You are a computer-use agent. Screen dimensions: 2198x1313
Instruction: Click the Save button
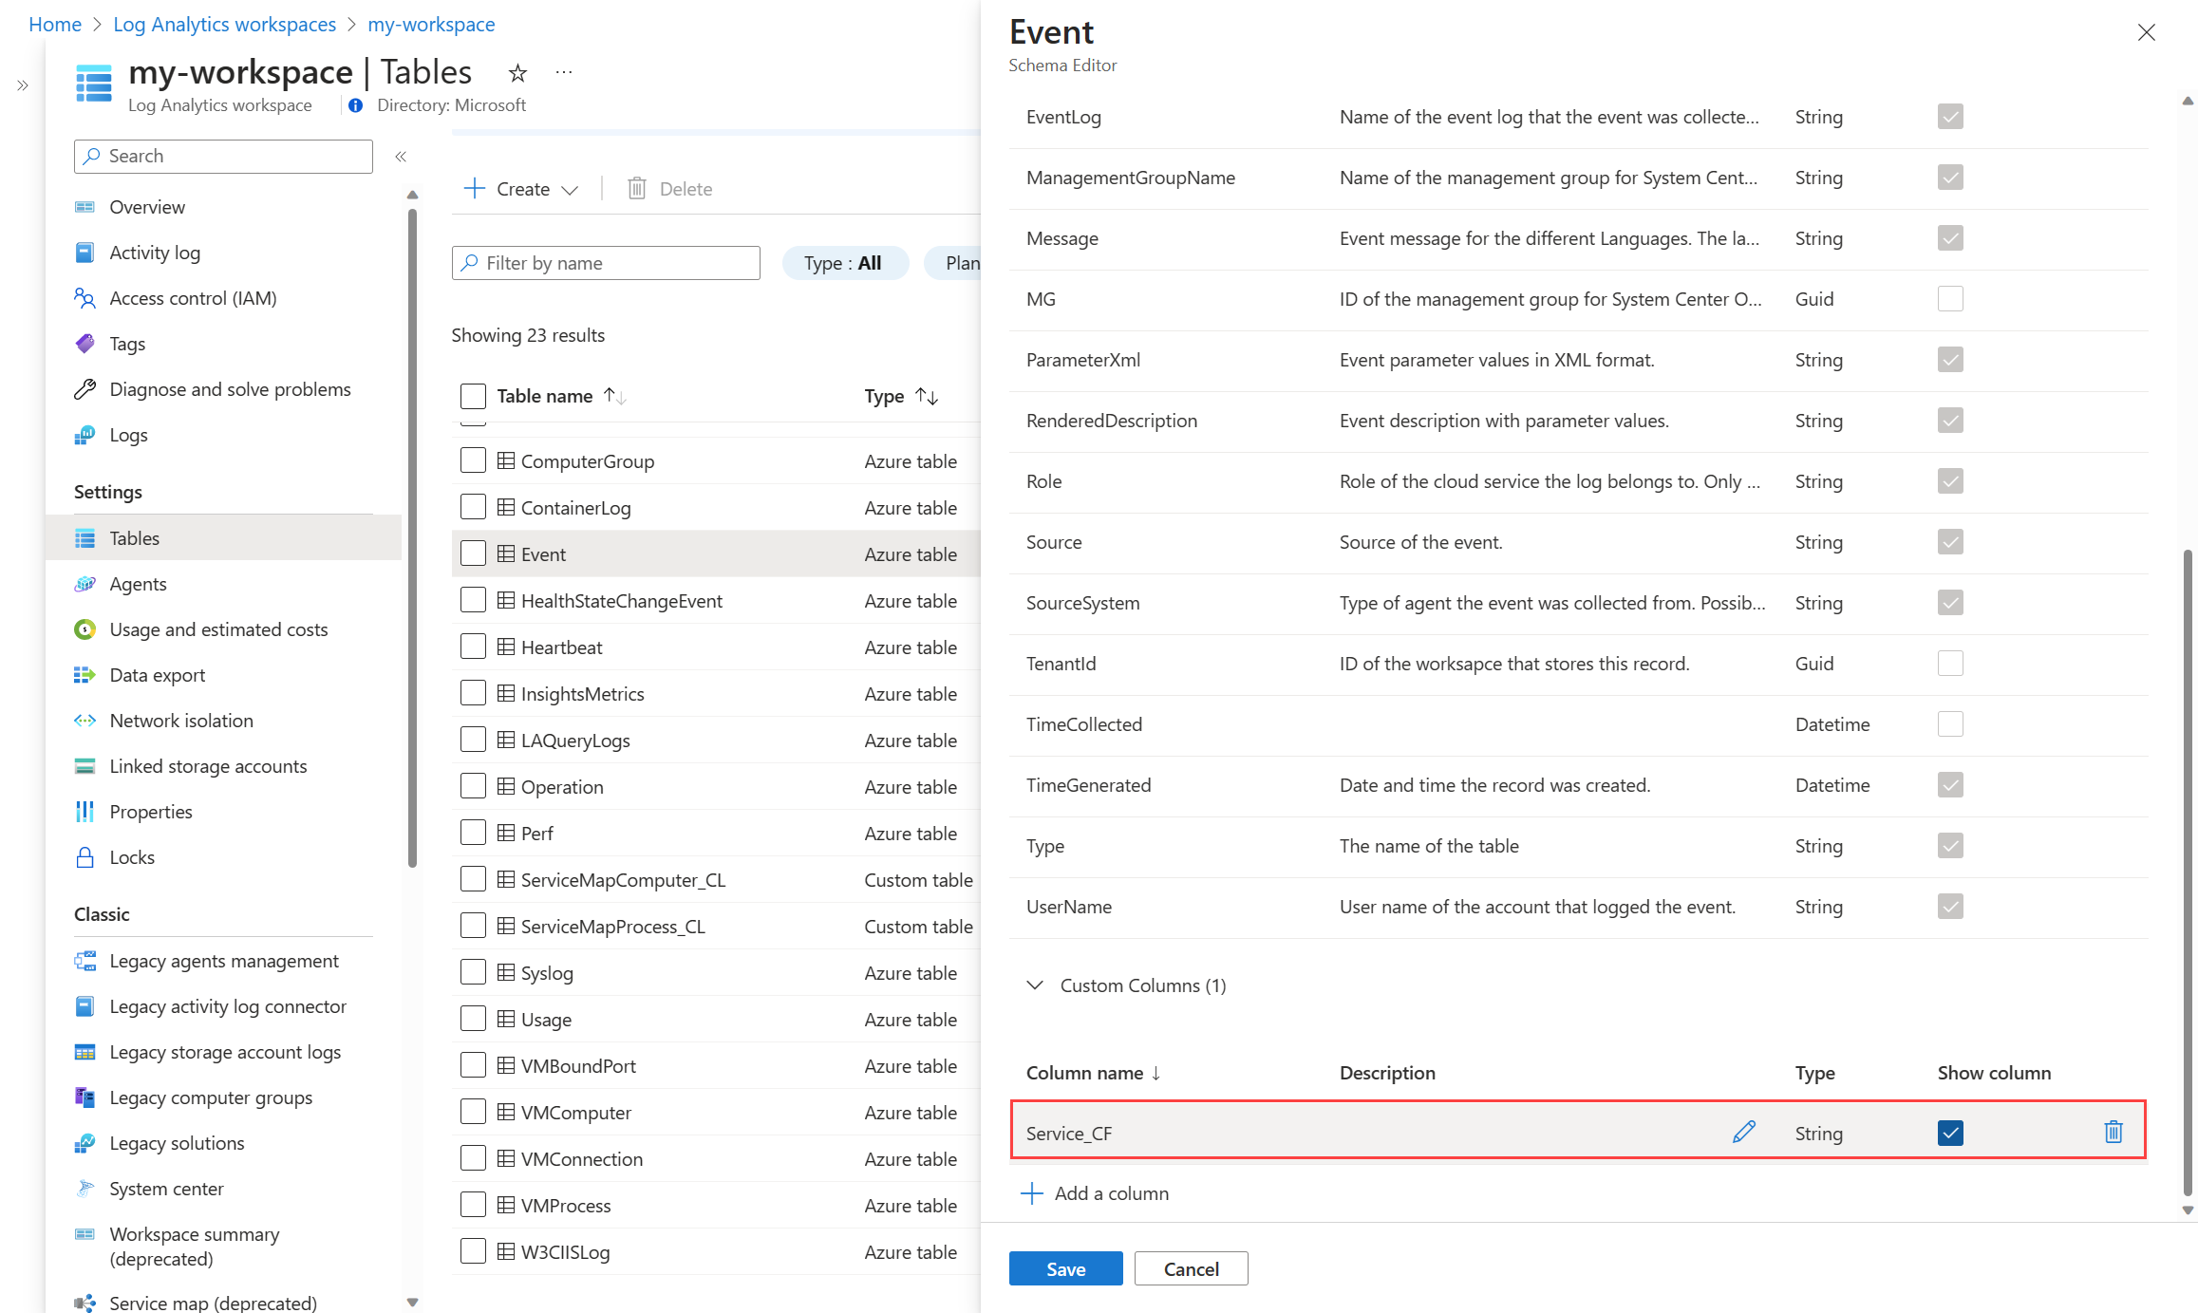(x=1065, y=1269)
